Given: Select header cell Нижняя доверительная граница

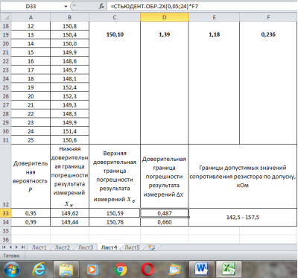Looking at the screenshot, I should pyautogui.click(x=69, y=177).
